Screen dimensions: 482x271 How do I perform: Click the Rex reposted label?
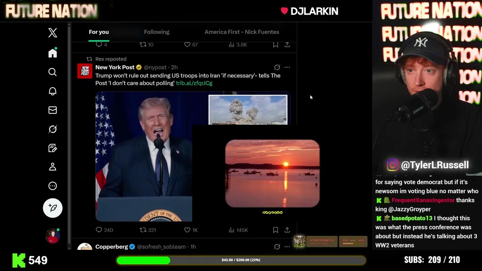click(x=111, y=59)
